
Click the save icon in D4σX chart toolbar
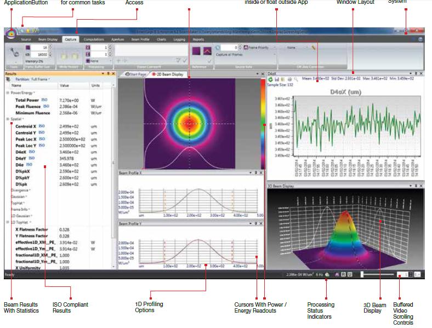tap(276, 79)
